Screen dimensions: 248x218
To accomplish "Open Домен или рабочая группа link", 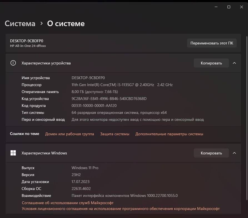I will tap(70, 134).
